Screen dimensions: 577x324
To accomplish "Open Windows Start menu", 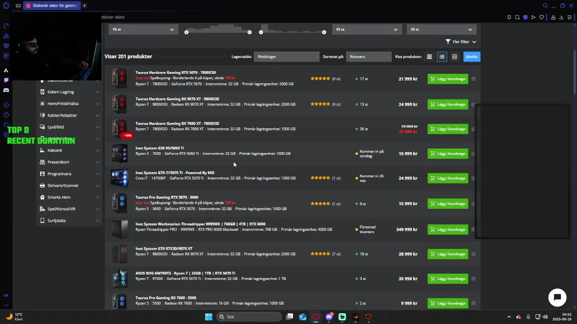I will coord(209,317).
